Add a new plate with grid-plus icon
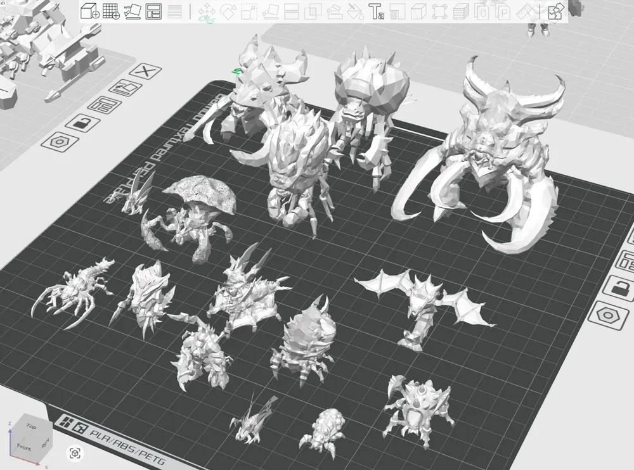 pos(111,11)
